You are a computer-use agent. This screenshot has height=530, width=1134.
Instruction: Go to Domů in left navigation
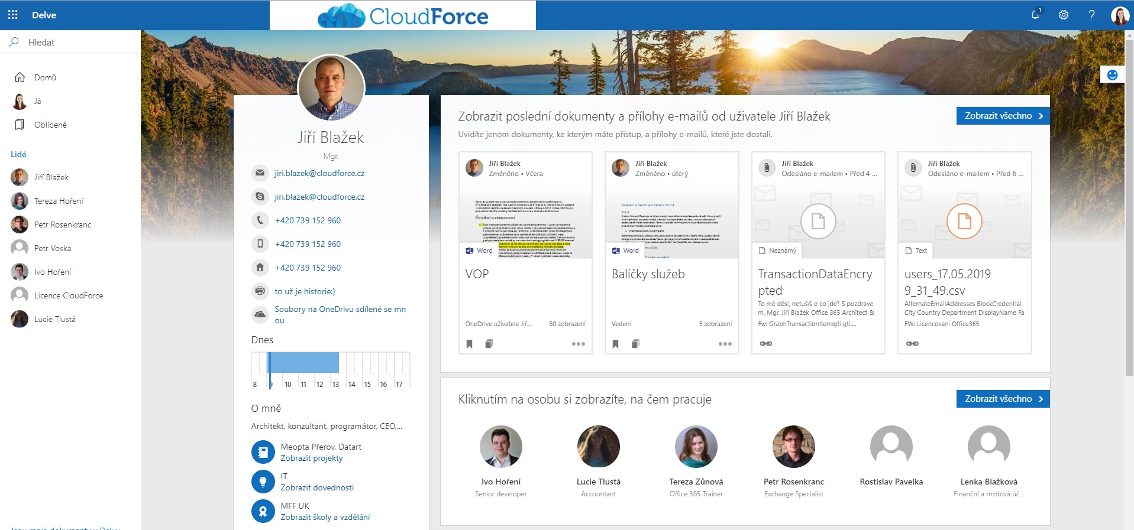(x=45, y=77)
